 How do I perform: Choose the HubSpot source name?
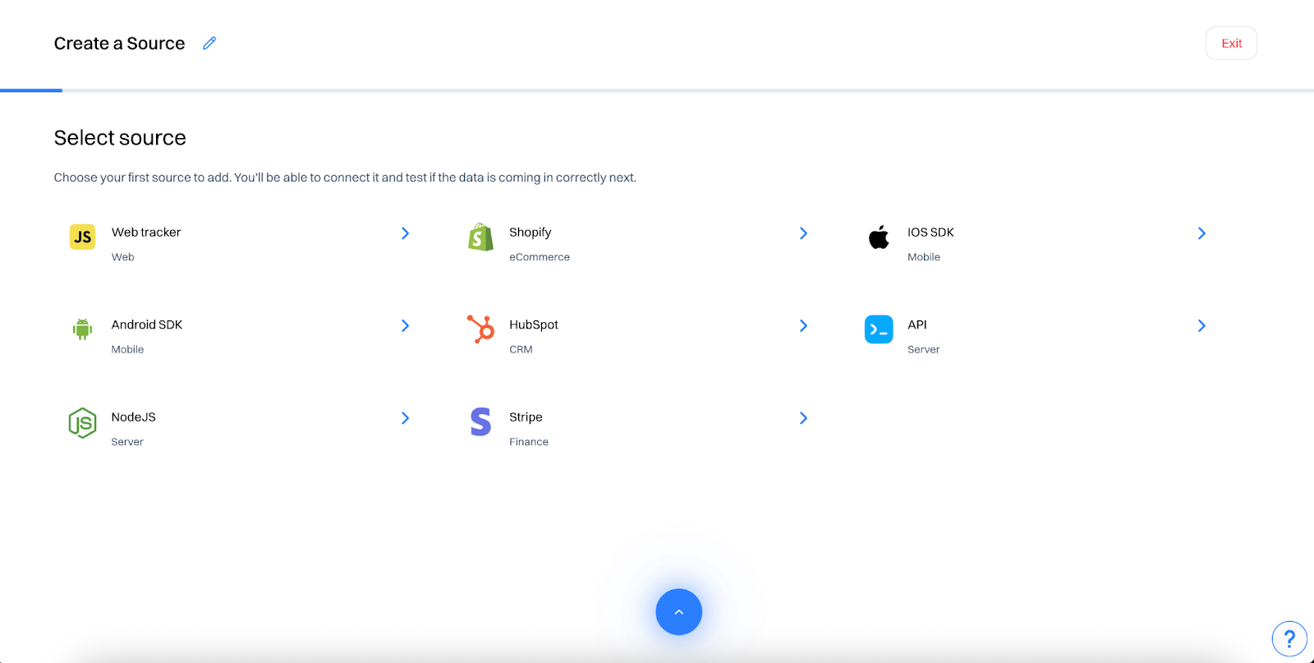(534, 325)
